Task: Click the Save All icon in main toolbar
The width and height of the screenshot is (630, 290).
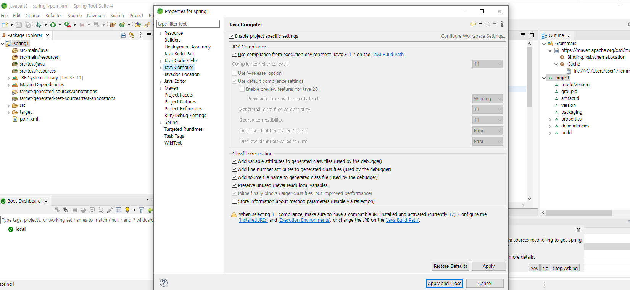Action: click(x=27, y=25)
